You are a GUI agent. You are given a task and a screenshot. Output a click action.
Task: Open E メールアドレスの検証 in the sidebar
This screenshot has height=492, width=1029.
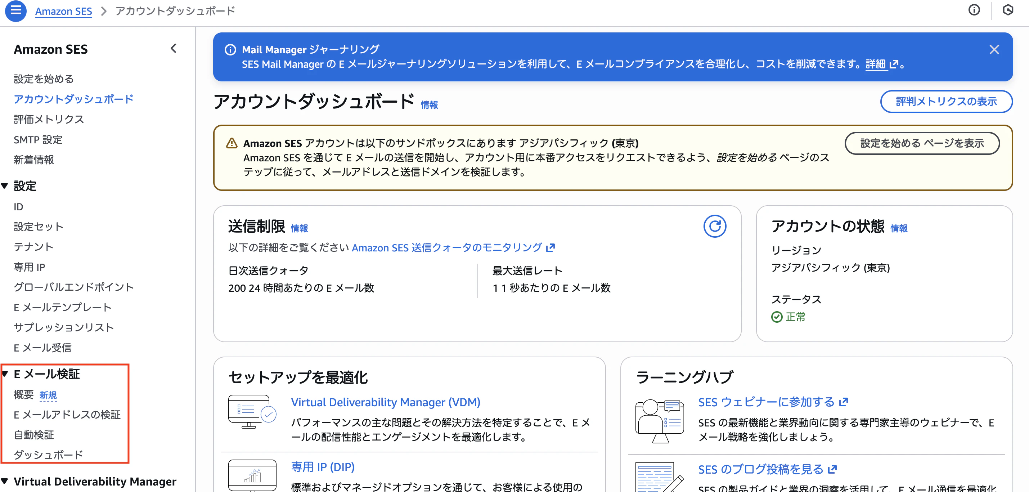coord(67,415)
